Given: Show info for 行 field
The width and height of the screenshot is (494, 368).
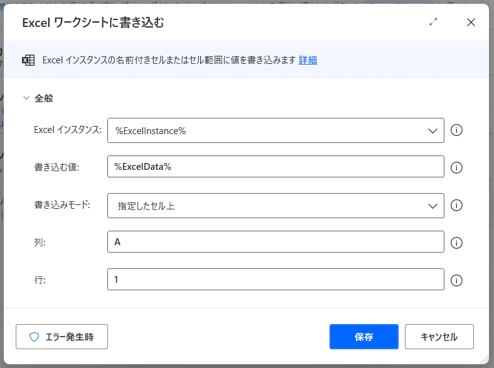Looking at the screenshot, I should tap(456, 280).
